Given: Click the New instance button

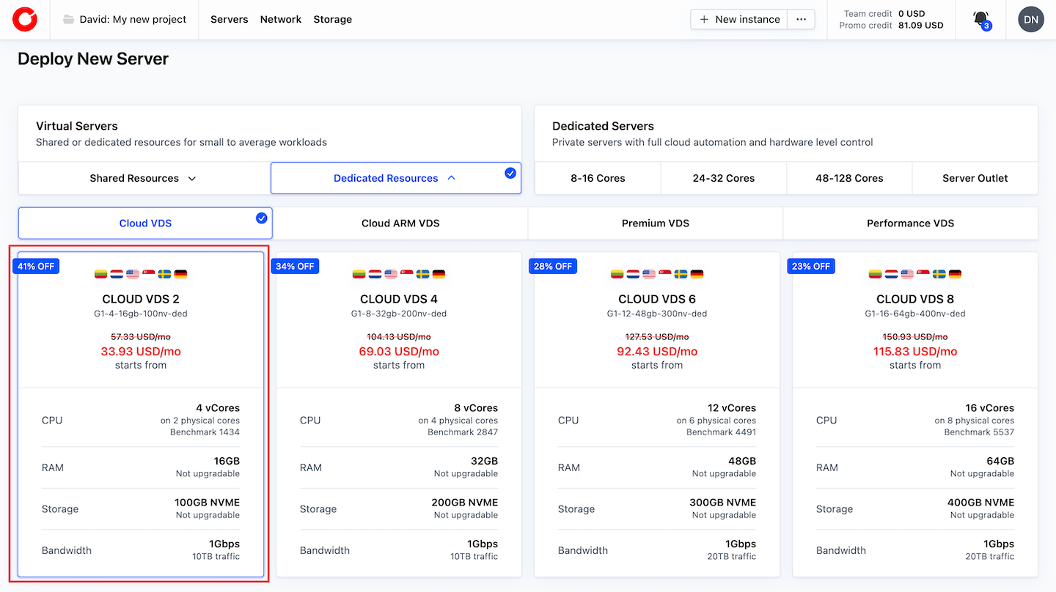Looking at the screenshot, I should pyautogui.click(x=739, y=20).
